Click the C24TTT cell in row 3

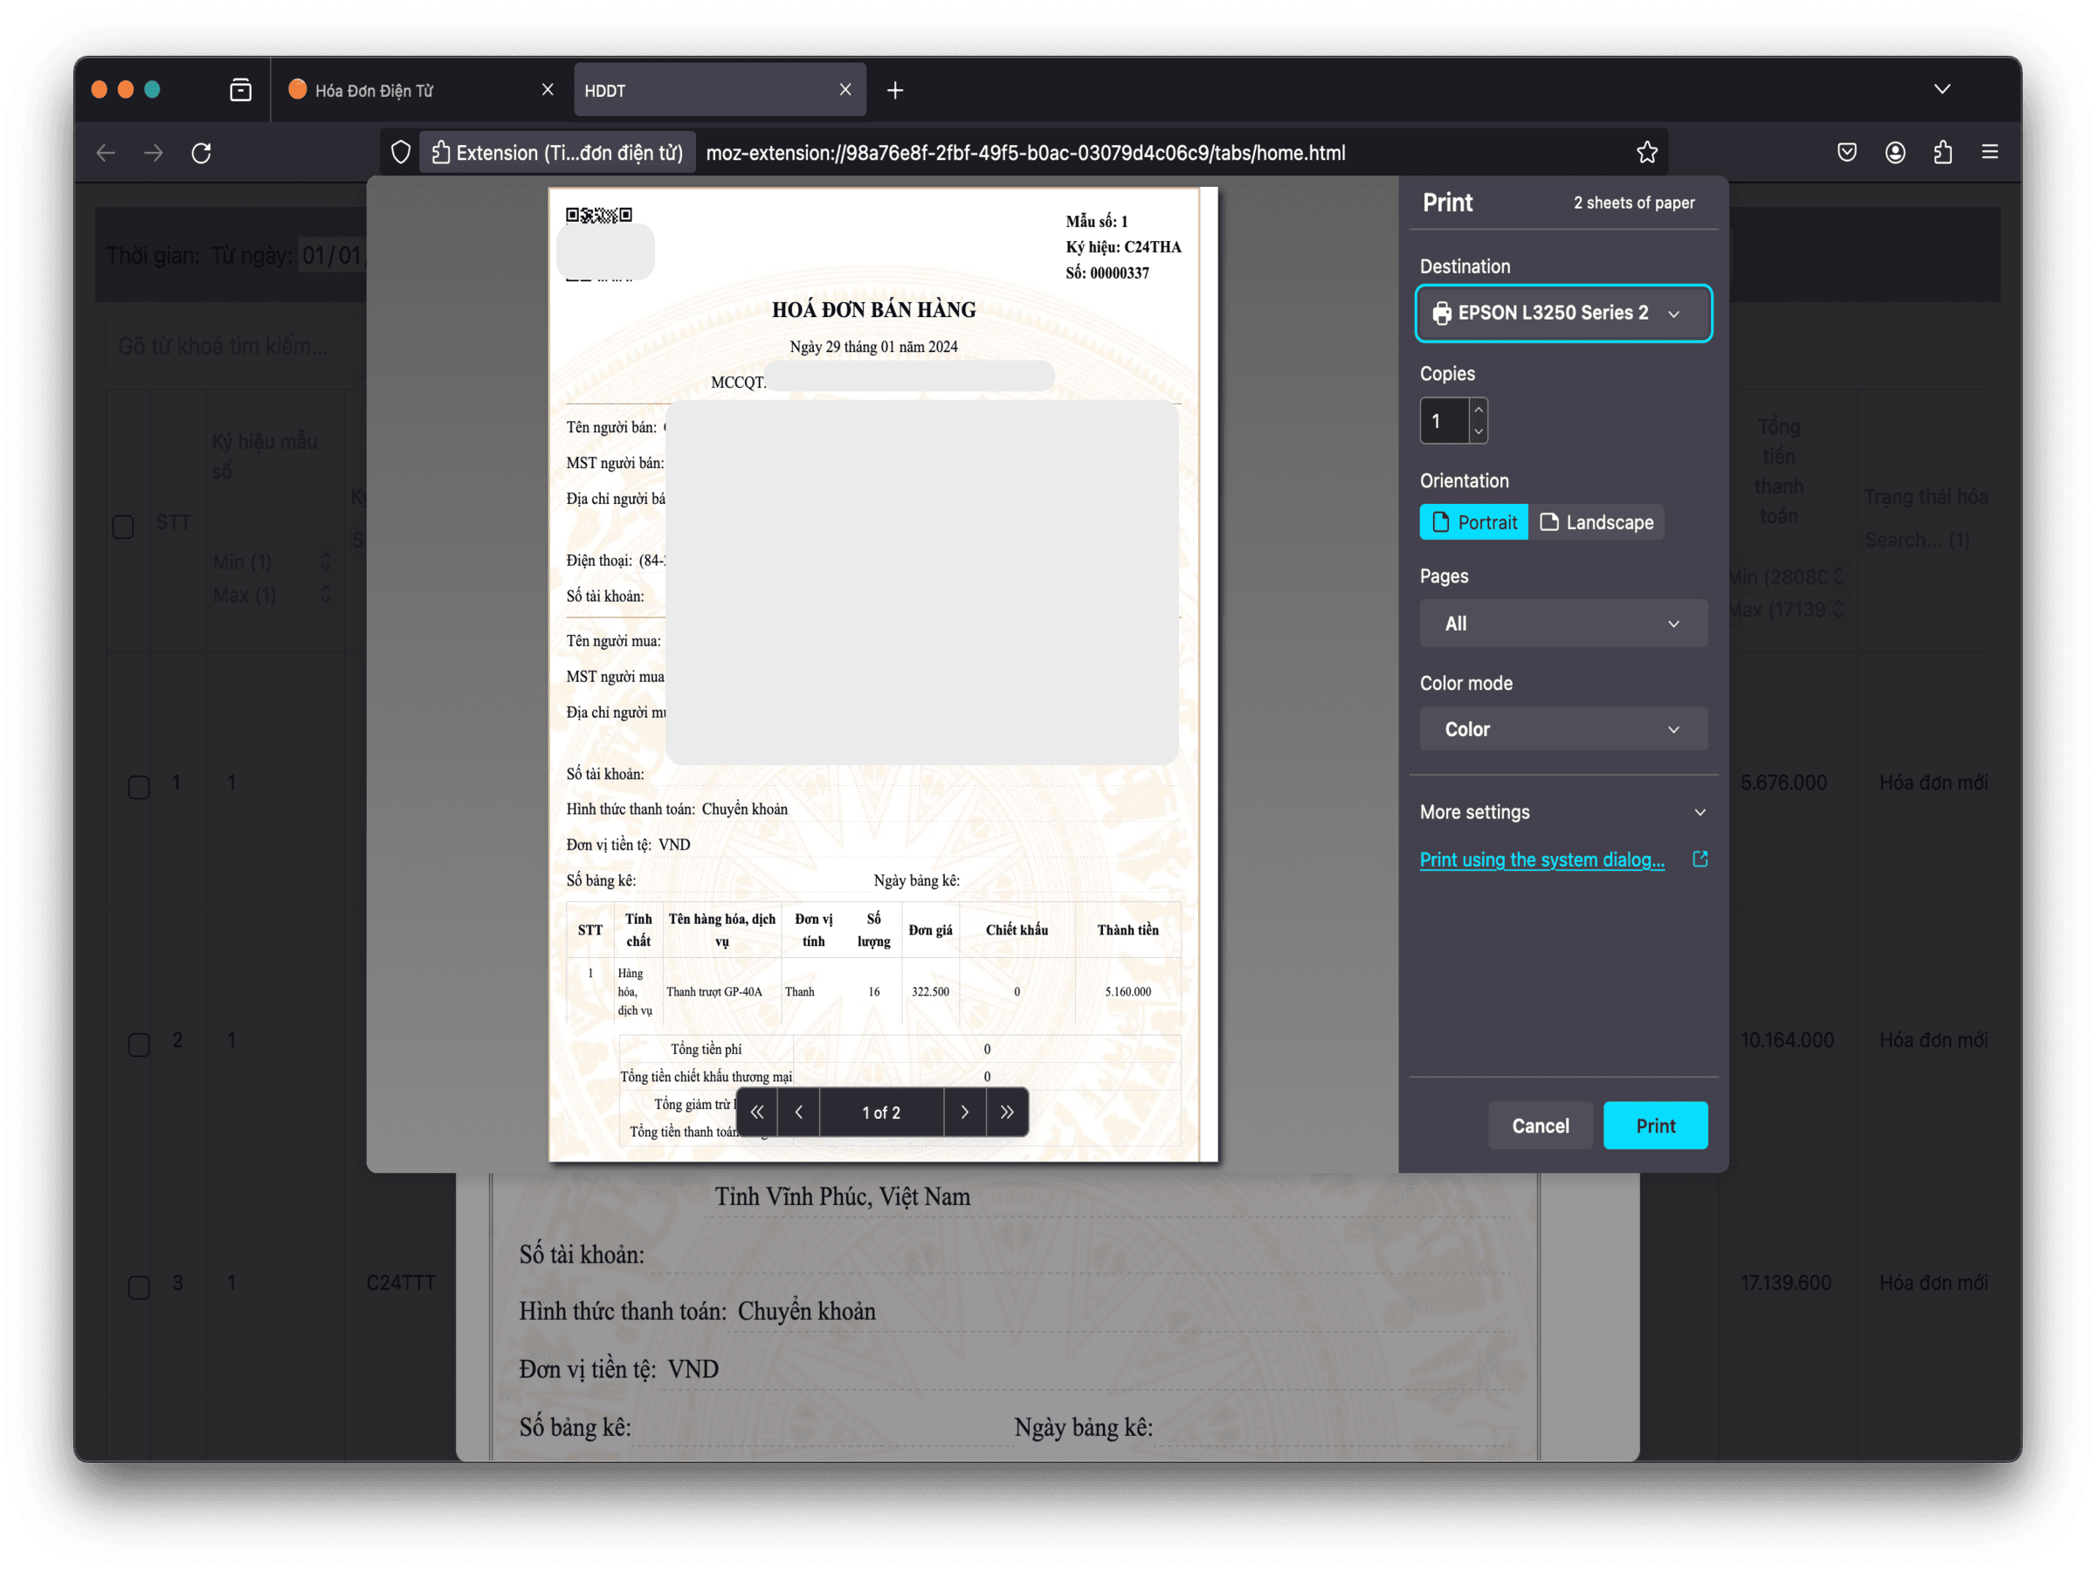401,1283
